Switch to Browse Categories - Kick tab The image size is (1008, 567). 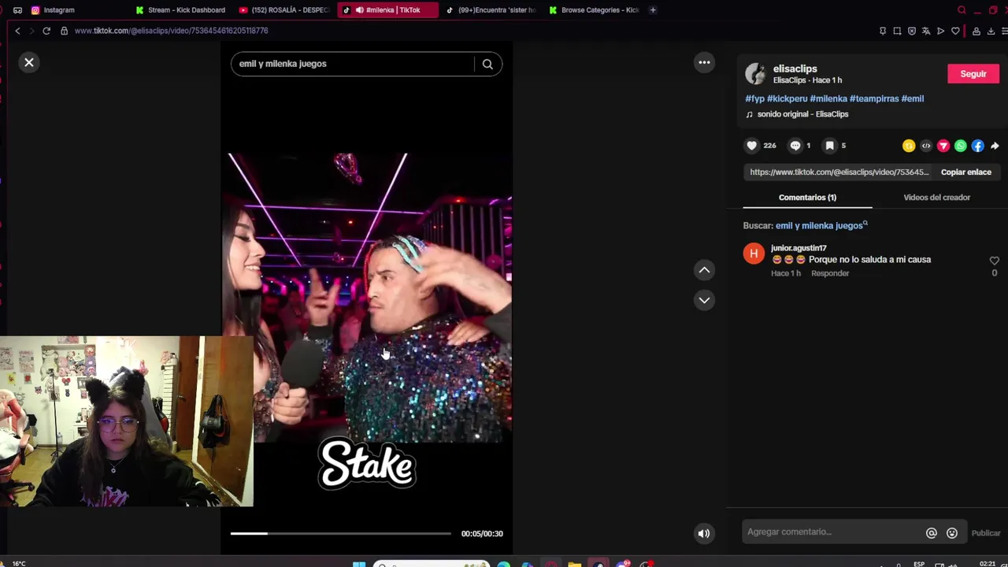coord(594,10)
